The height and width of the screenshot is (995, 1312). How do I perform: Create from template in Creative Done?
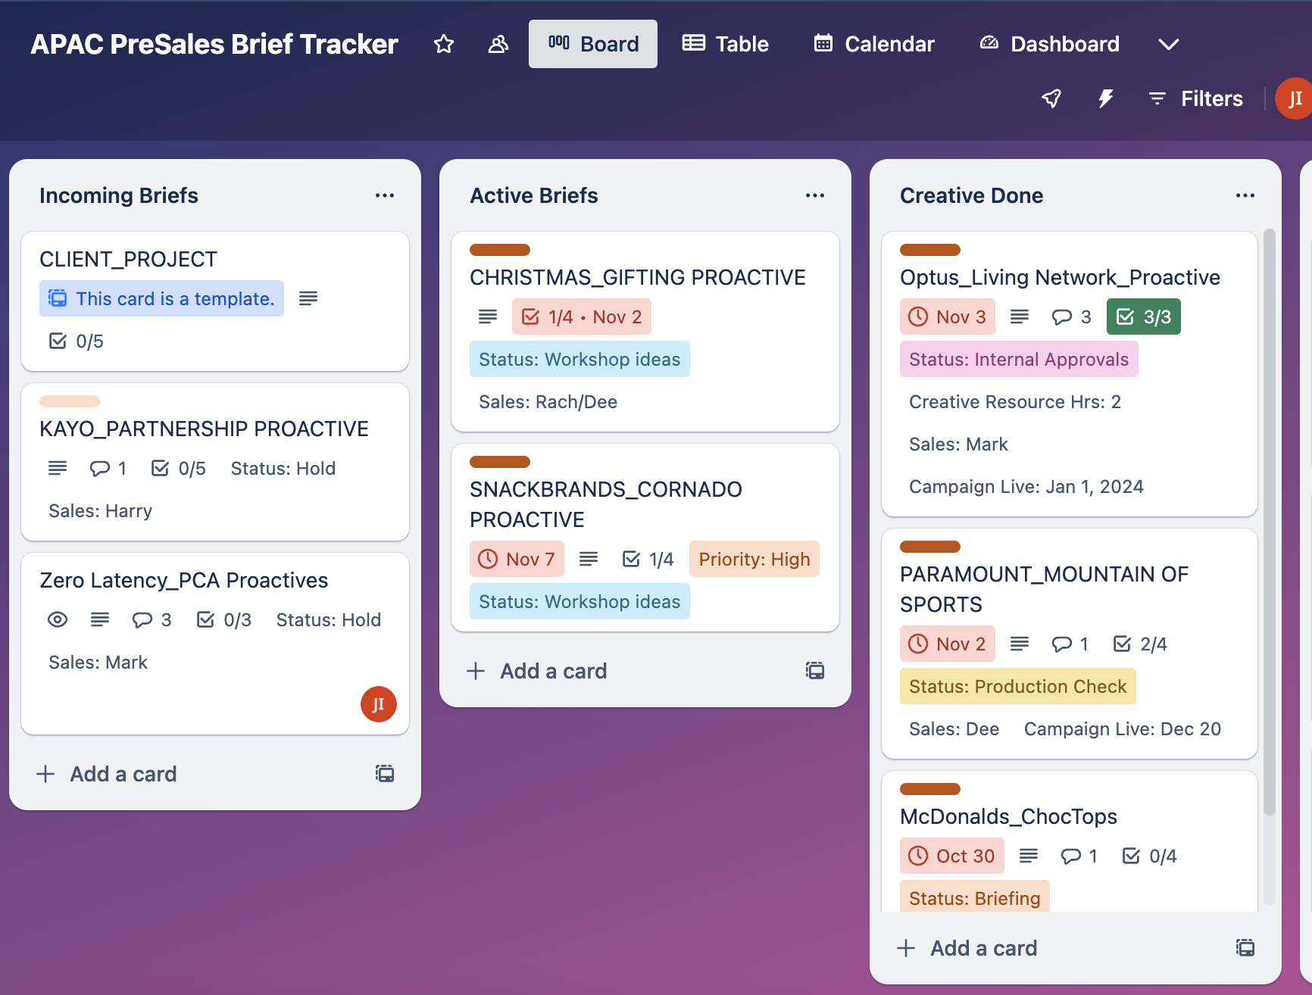[x=1245, y=948]
